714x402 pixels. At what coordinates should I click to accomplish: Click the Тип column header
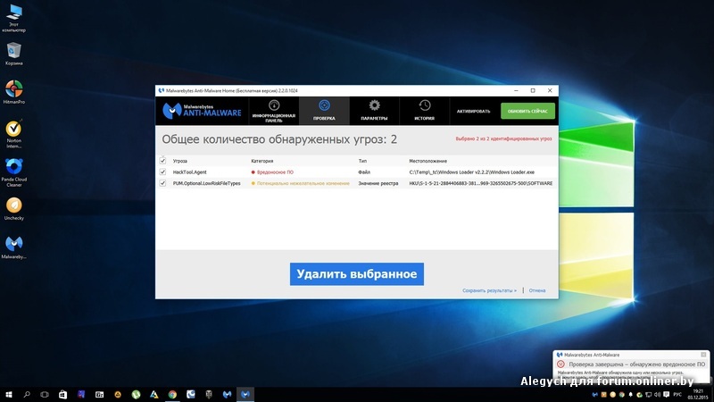click(362, 161)
